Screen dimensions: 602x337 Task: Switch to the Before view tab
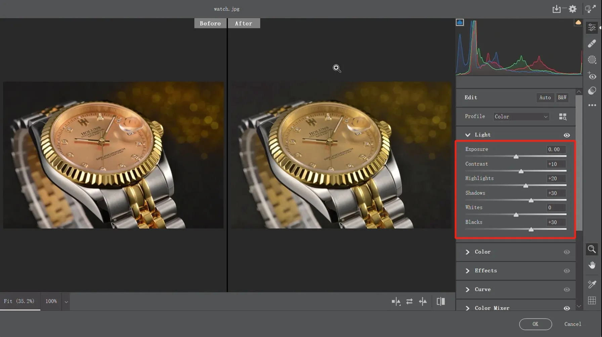210,23
